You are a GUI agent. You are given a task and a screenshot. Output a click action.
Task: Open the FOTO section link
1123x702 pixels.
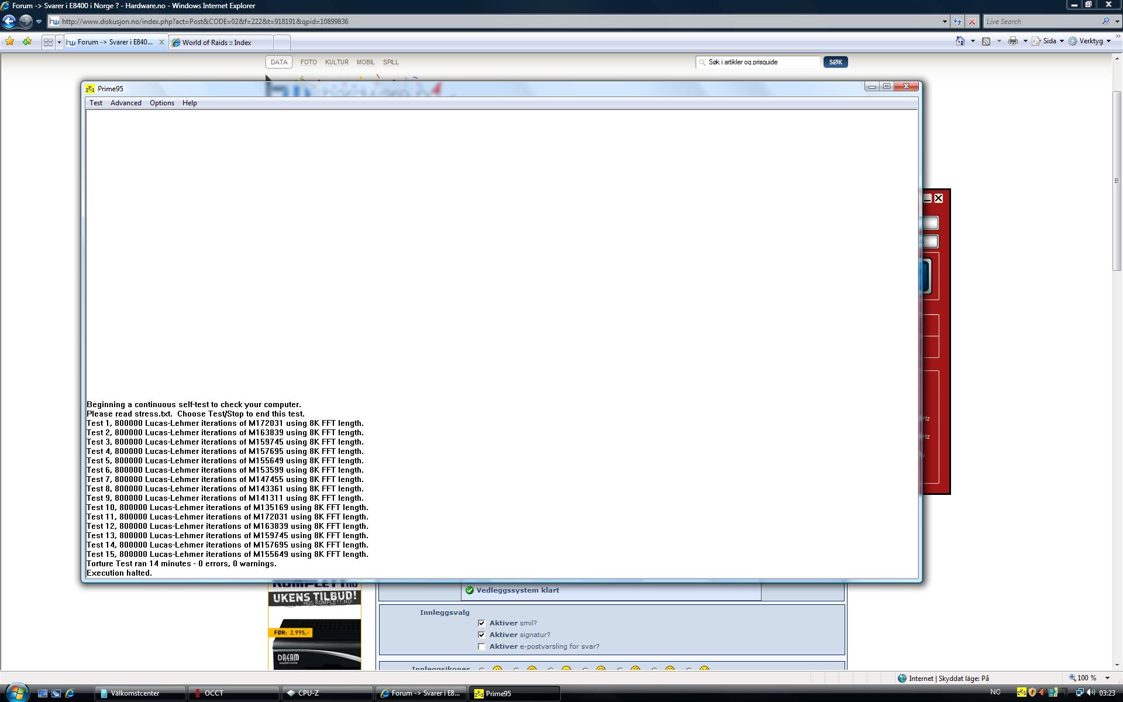click(x=308, y=62)
